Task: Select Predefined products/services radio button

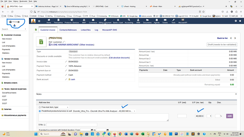Action: [x=40, y=111]
